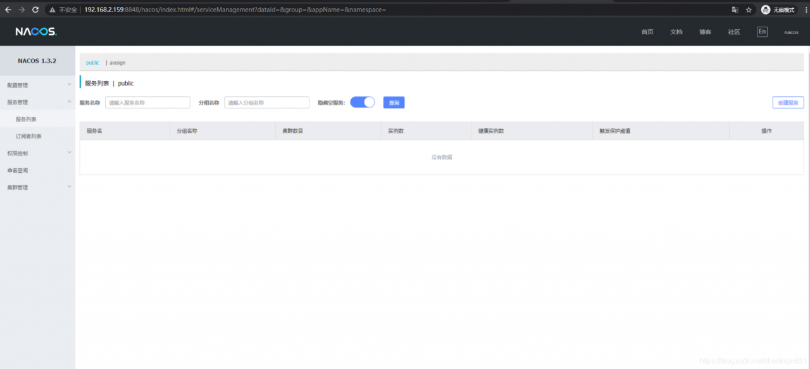Open the 博客 nav link

pyautogui.click(x=705, y=32)
